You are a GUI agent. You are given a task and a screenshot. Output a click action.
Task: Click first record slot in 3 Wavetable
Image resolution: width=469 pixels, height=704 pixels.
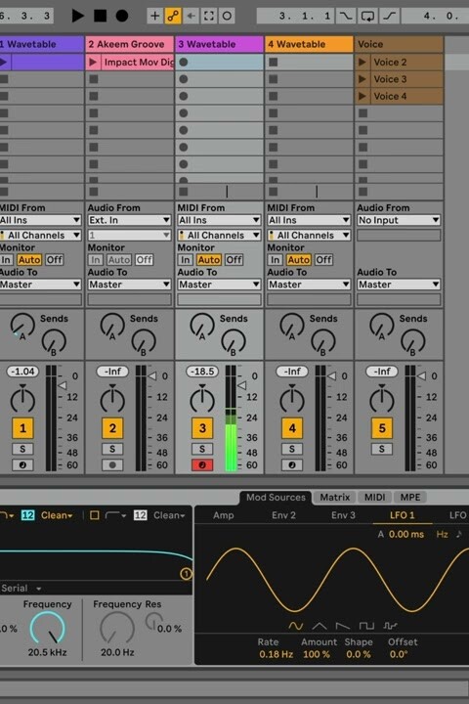click(x=183, y=62)
